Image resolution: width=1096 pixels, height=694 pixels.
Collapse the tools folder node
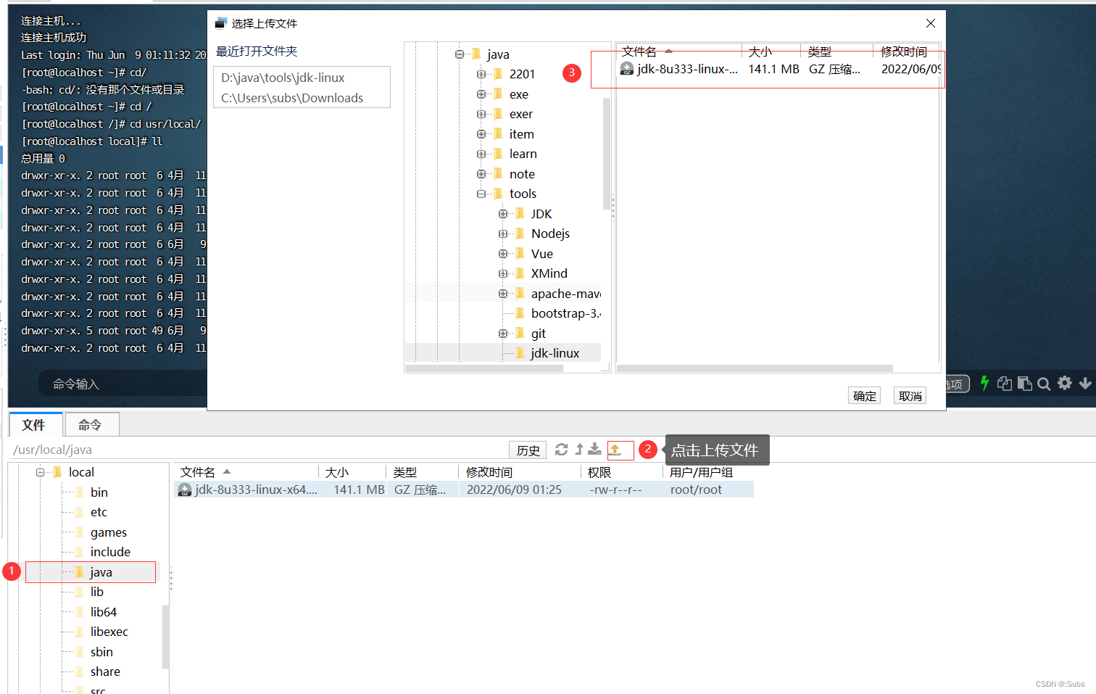coord(480,193)
